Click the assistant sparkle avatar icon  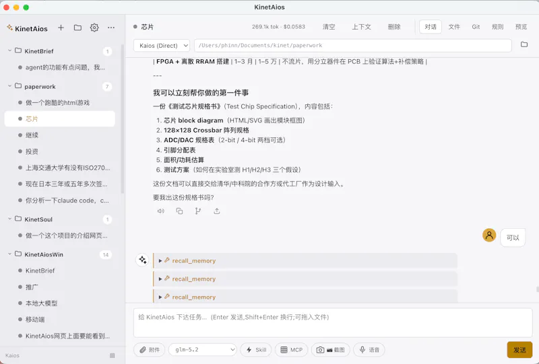tap(142, 260)
